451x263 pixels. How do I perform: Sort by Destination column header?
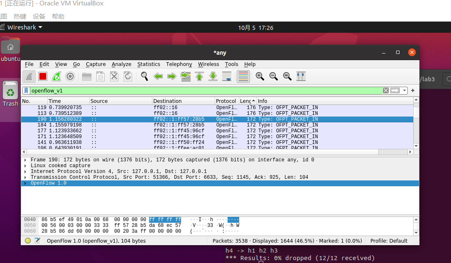pos(184,101)
